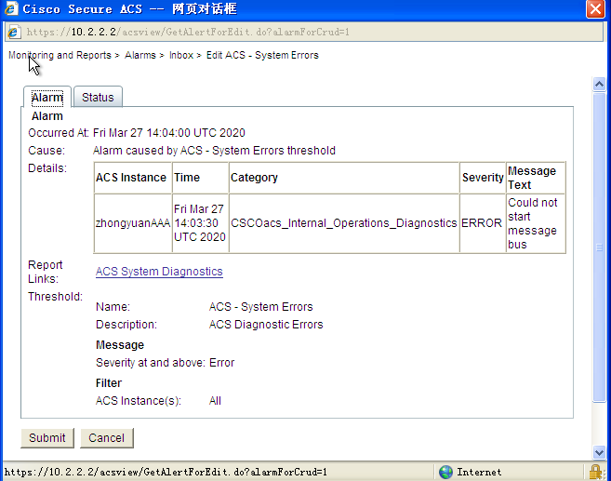
Task: Click the scrollbar up arrow
Action: pos(599,84)
